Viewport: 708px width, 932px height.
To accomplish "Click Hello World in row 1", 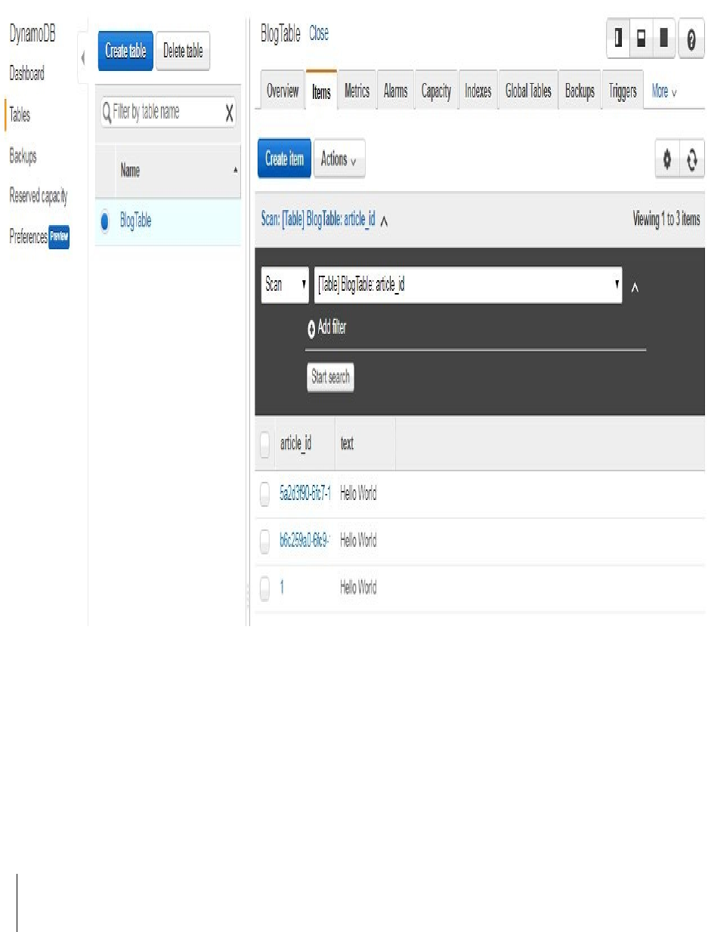I will [x=358, y=588].
